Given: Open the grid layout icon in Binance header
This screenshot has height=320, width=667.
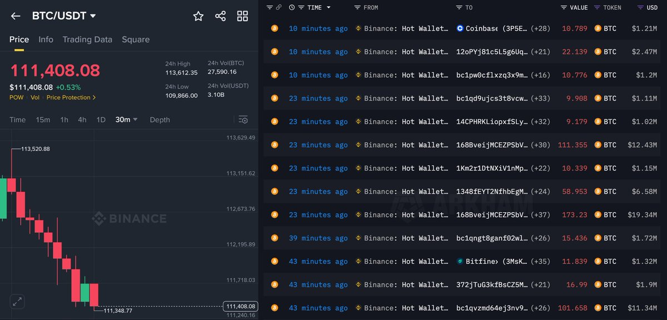Looking at the screenshot, I should (243, 16).
